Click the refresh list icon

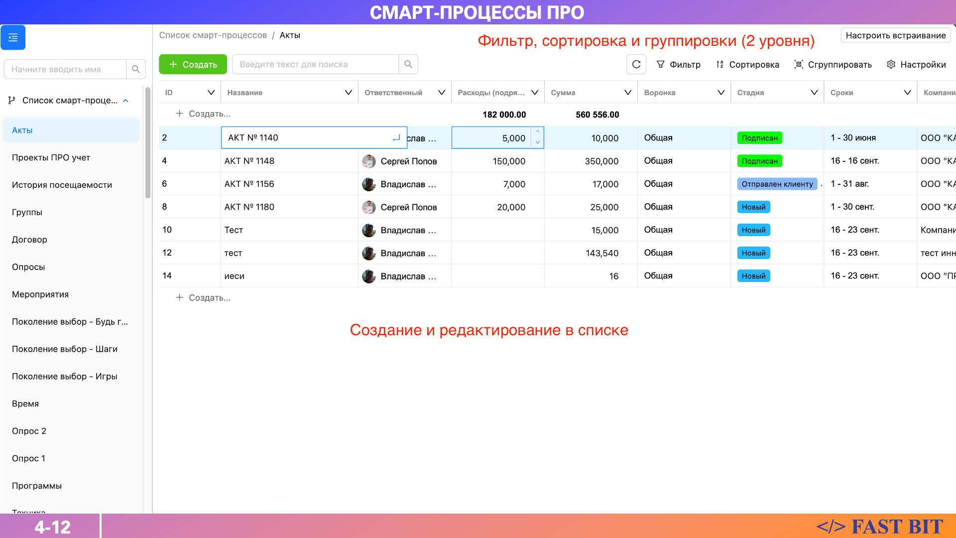pos(636,64)
